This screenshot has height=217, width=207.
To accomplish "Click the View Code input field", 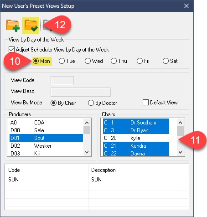I will [62, 81].
